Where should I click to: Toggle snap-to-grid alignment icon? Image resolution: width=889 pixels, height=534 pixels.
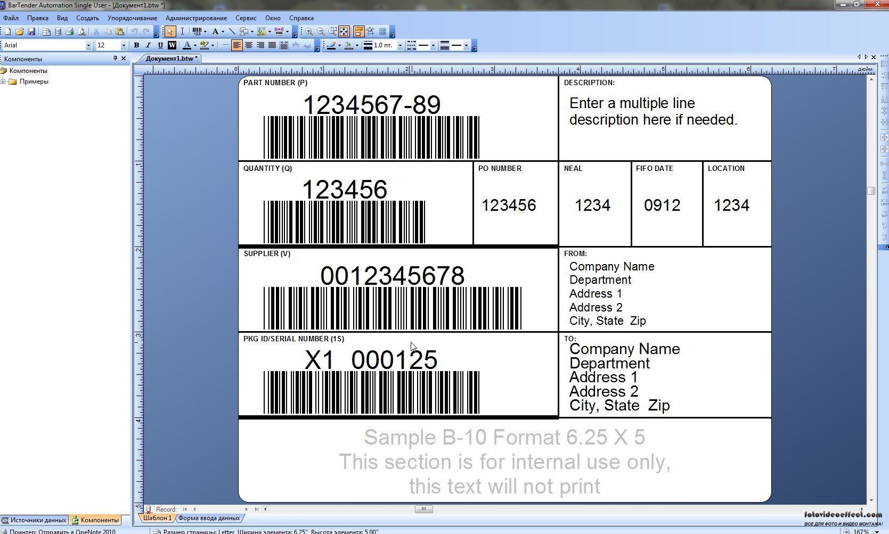[371, 31]
